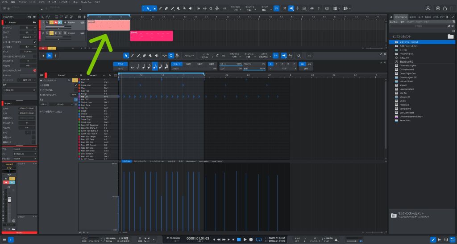The image size is (457, 244).
Task: Open the Timebase dropdown in the Inspector
Action: pos(28,27)
